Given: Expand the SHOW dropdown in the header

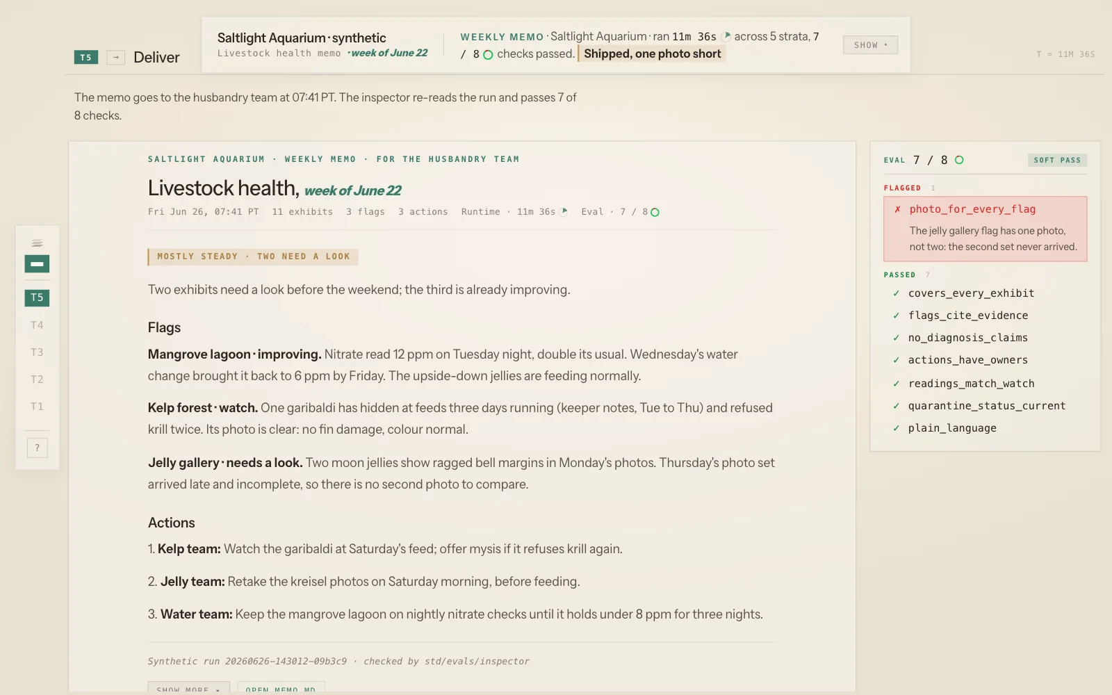Looking at the screenshot, I should pyautogui.click(x=870, y=45).
